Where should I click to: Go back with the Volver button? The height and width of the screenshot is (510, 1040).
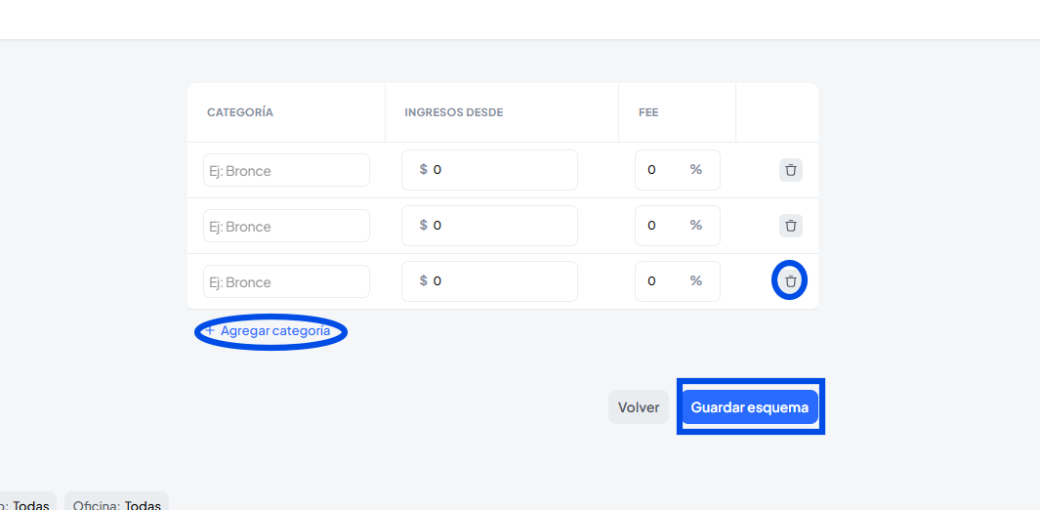639,407
